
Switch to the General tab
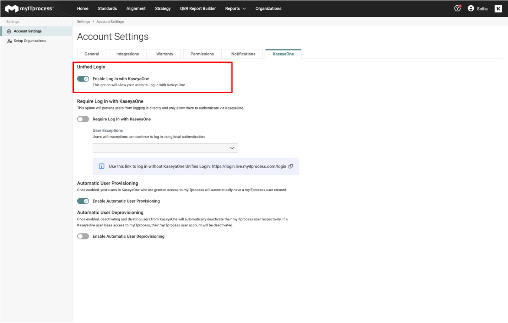pyautogui.click(x=92, y=54)
